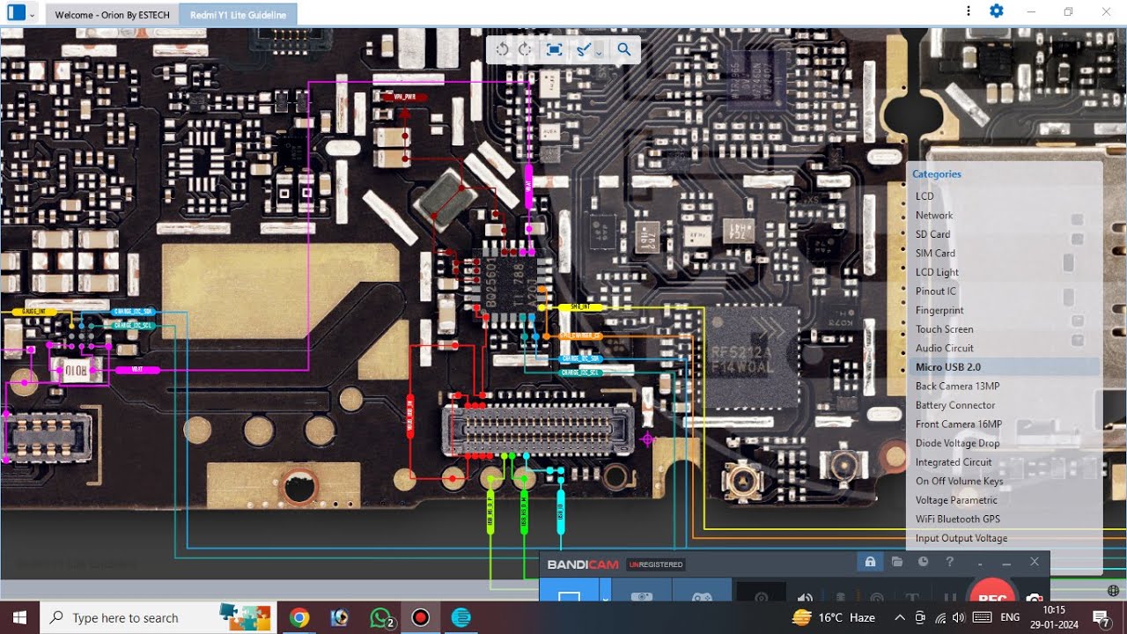Open system volume control in tray
1127x634 pixels.
pos(959,618)
